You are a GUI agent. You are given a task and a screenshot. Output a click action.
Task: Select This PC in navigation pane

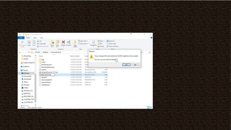tap(24, 70)
